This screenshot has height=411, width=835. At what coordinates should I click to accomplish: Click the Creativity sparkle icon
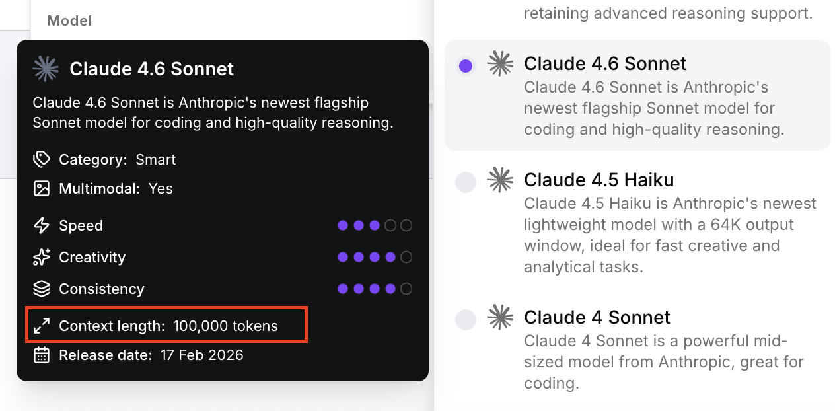click(x=42, y=257)
